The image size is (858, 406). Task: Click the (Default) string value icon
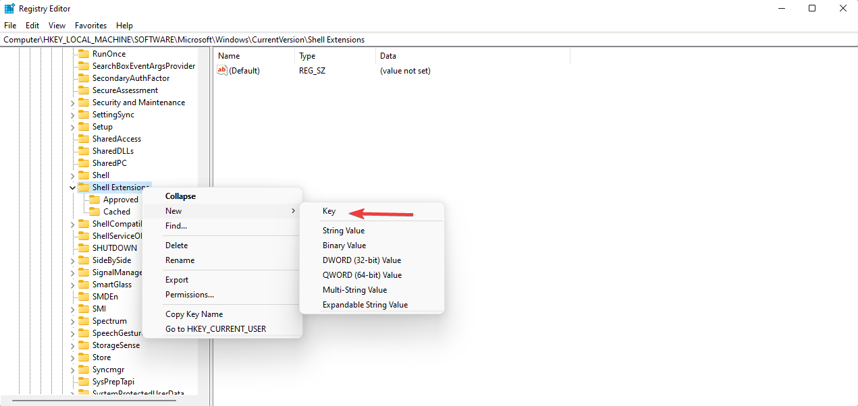coord(222,71)
